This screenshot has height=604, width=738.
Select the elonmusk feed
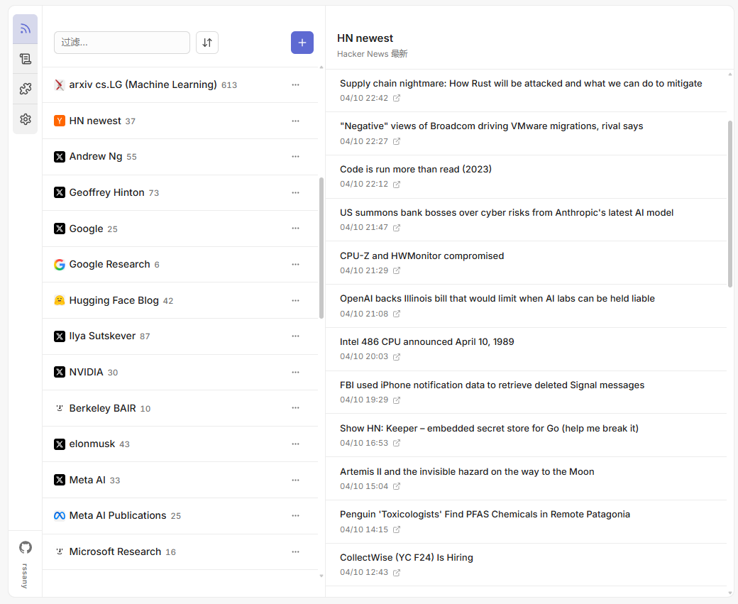[x=180, y=444]
